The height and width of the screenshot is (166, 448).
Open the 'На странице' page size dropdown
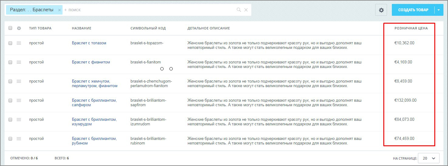(x=429, y=158)
